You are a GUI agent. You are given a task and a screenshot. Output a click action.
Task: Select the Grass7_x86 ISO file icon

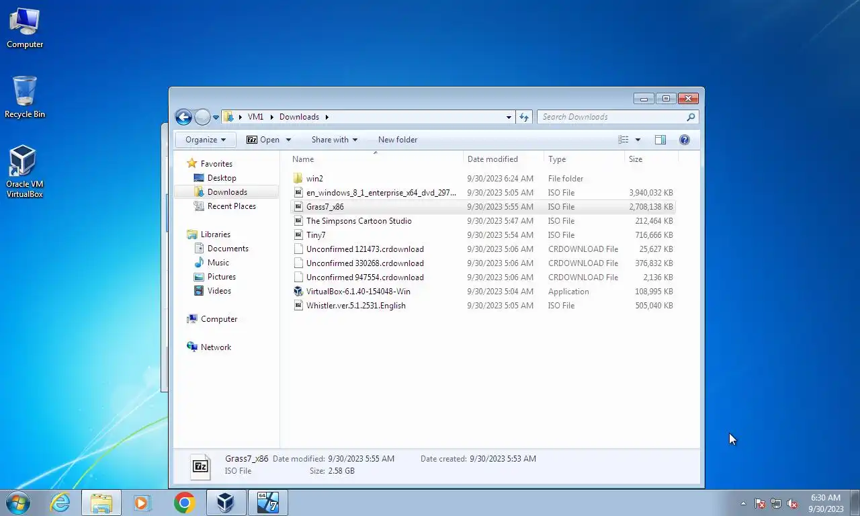coord(299,207)
